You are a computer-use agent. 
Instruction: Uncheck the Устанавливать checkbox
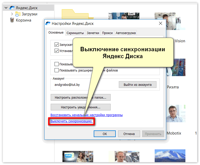point(57,51)
